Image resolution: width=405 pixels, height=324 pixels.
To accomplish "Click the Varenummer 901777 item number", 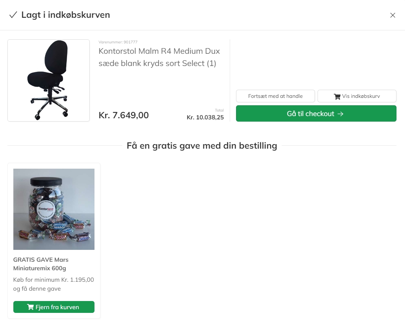I will point(118,42).
